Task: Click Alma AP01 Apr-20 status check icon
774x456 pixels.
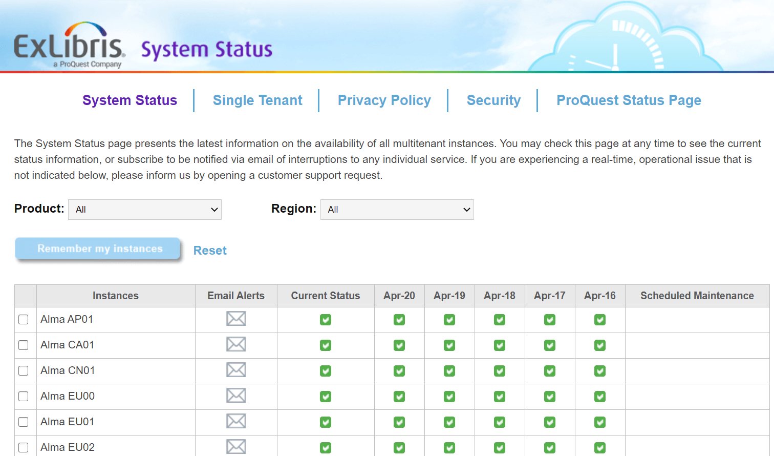Action: pyautogui.click(x=399, y=320)
